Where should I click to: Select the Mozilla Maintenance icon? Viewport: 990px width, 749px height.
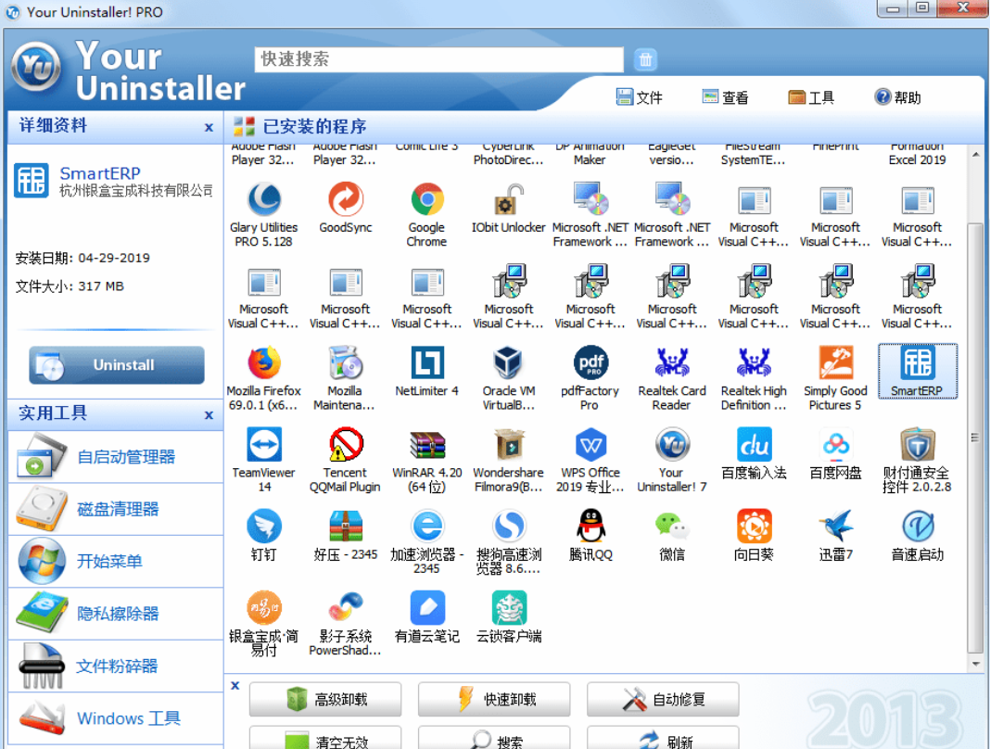(x=346, y=363)
